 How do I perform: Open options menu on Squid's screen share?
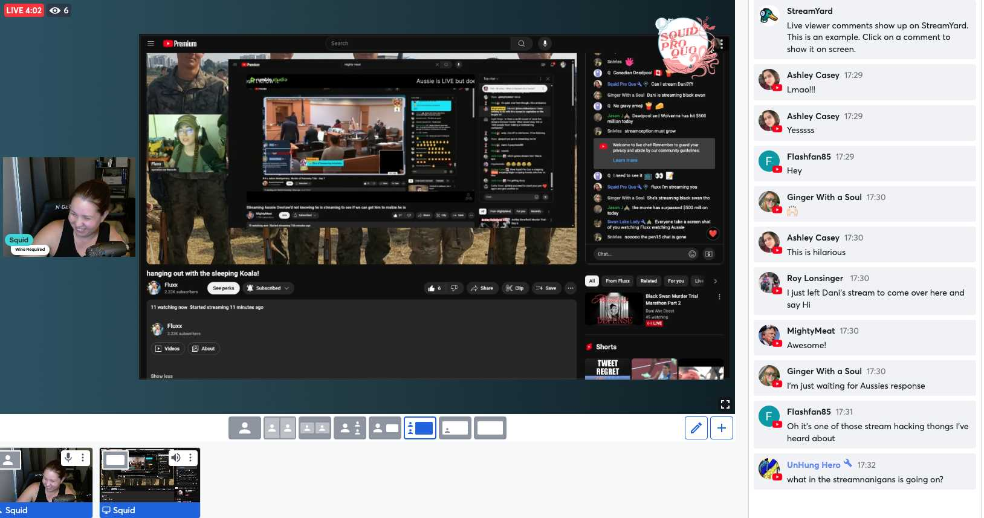190,458
